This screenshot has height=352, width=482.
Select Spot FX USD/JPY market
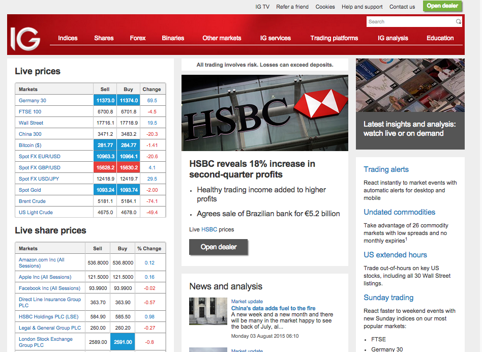[39, 179]
